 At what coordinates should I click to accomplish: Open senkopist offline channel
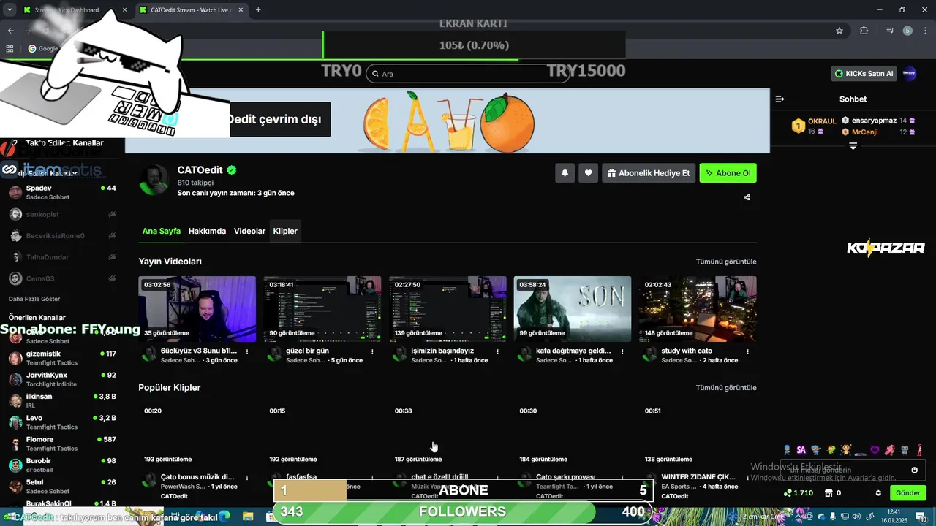click(x=61, y=214)
